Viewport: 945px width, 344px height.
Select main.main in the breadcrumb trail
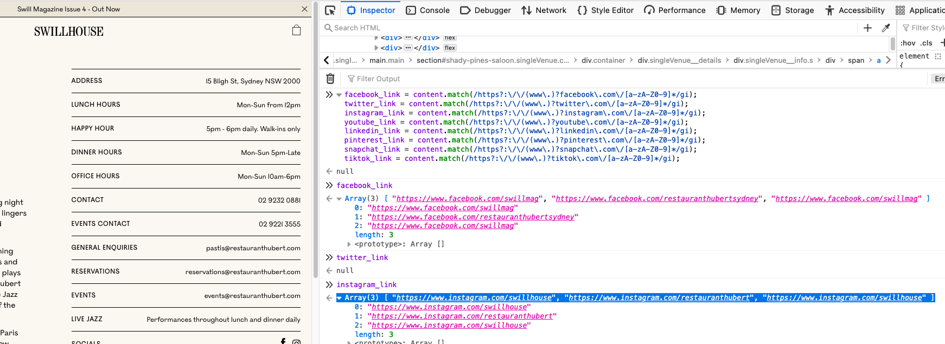click(387, 60)
